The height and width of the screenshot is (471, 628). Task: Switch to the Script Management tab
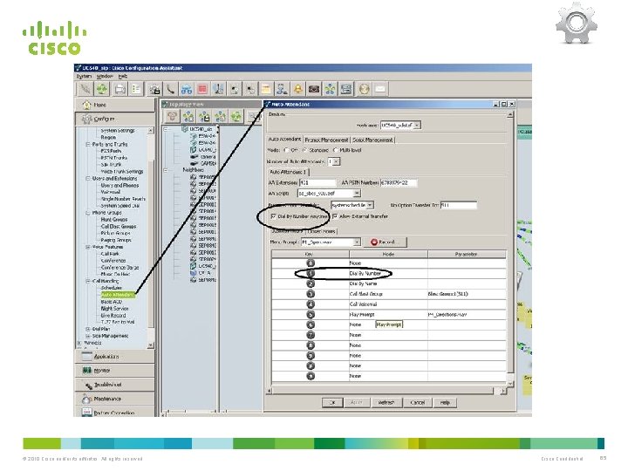pyautogui.click(x=373, y=140)
